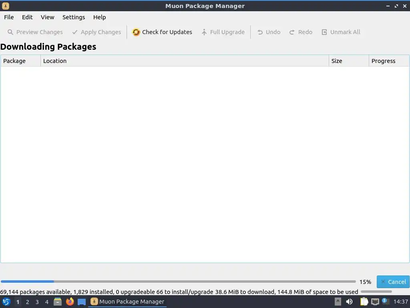
Task: Open the removable media tray icon
Action: point(338,302)
